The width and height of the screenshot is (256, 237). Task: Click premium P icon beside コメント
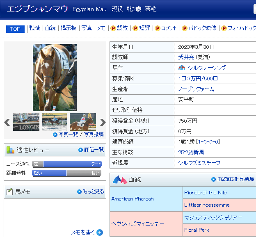tap(158, 28)
